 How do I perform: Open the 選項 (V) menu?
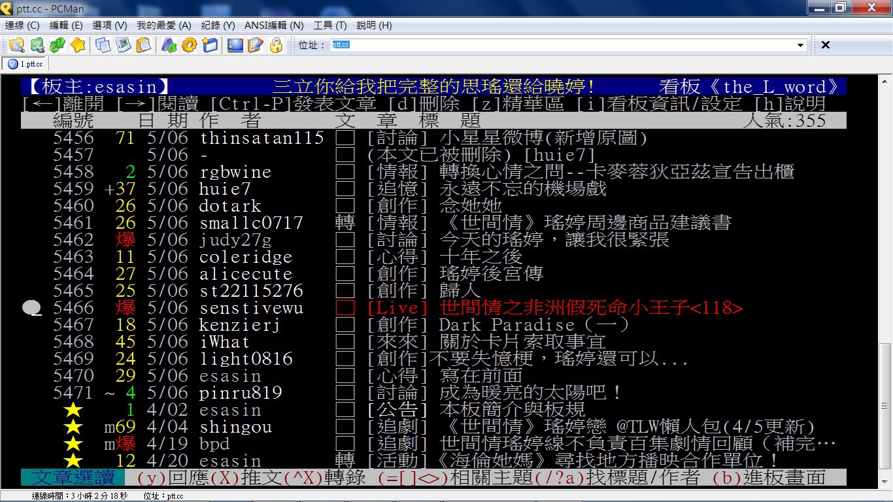(110, 25)
